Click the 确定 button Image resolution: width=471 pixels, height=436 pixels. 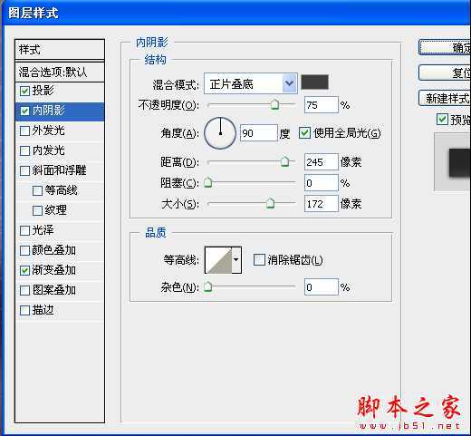tap(445, 47)
